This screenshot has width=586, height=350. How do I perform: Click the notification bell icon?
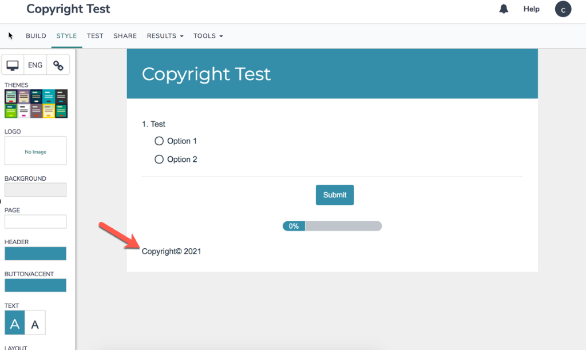click(x=504, y=9)
